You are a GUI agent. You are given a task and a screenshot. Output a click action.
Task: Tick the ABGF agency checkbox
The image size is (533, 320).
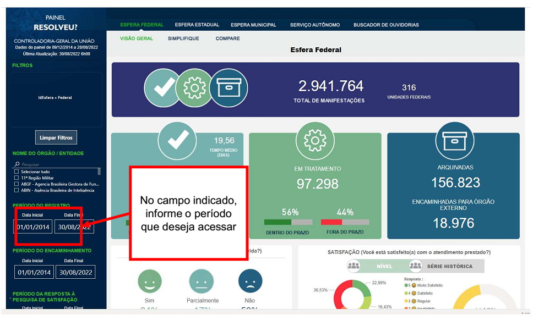[17, 184]
